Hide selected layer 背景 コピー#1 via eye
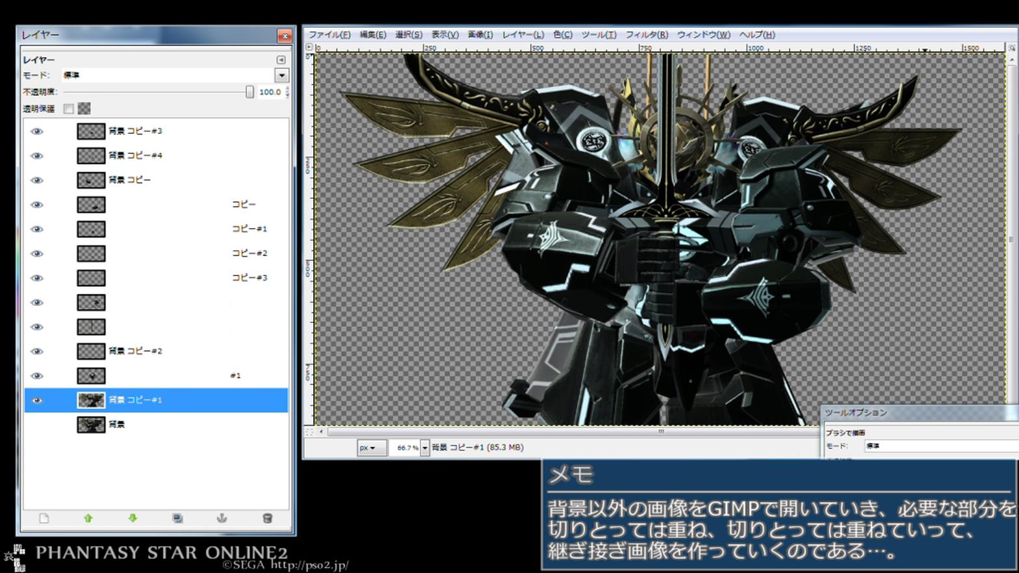The height and width of the screenshot is (573, 1019). (37, 400)
